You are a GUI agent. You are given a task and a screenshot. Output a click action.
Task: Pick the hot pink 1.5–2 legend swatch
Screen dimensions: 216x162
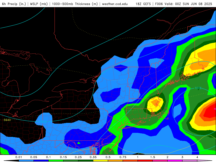point(160,161)
